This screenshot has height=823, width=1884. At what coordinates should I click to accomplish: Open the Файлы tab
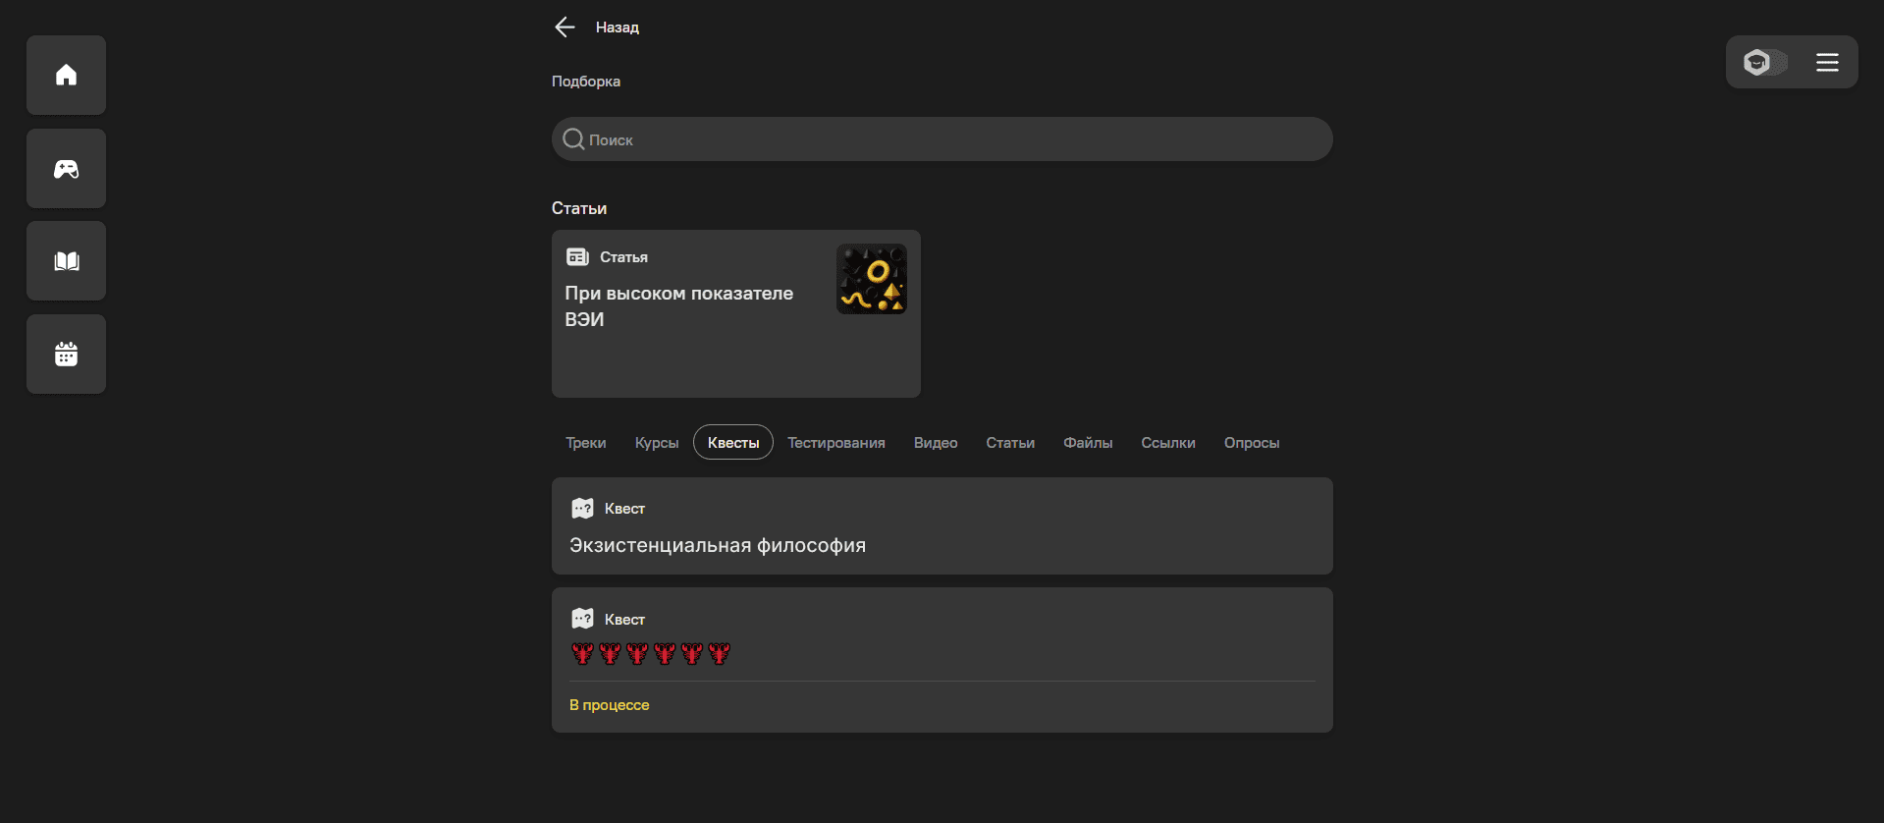click(1087, 443)
